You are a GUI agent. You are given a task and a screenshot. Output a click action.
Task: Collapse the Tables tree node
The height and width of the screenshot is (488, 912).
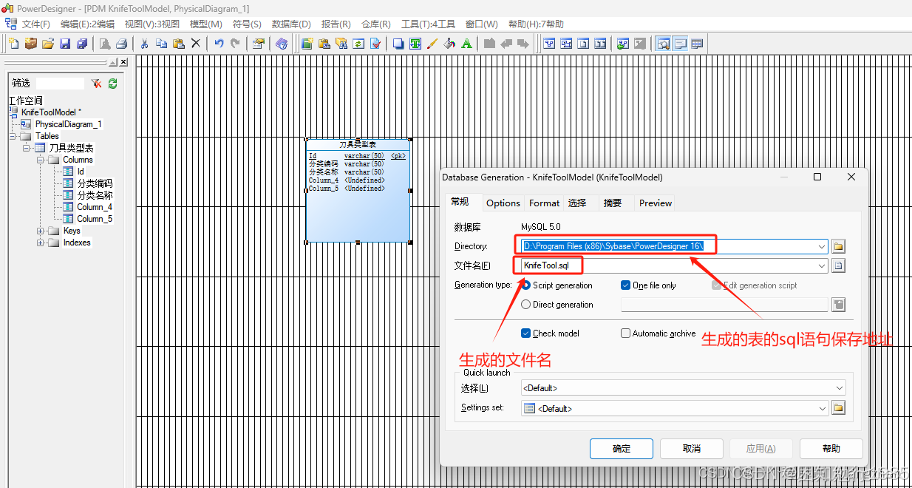14,136
